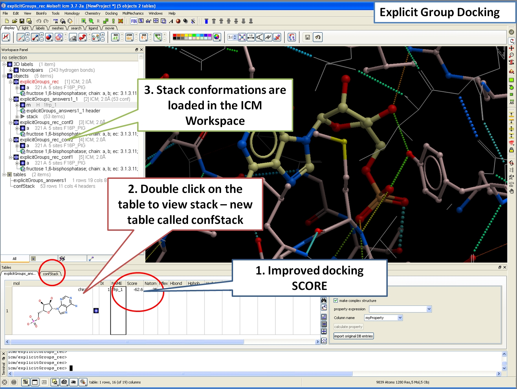This screenshot has width=517, height=389.
Task: Click the color wheel palette icon
Action: 217,37
